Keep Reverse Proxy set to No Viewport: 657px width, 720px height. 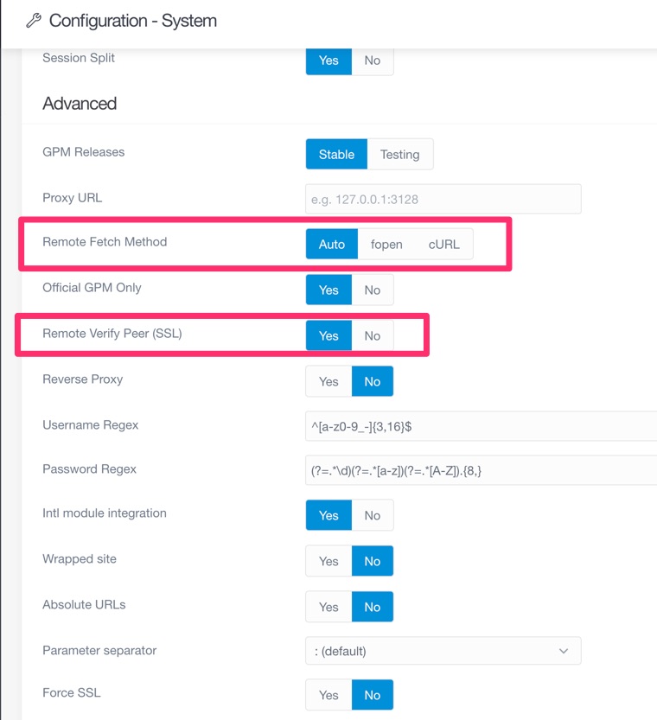[x=372, y=380]
